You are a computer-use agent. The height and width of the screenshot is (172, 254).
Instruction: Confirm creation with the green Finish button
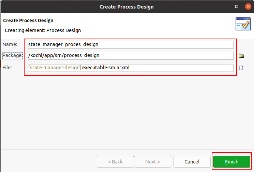coord(231,162)
